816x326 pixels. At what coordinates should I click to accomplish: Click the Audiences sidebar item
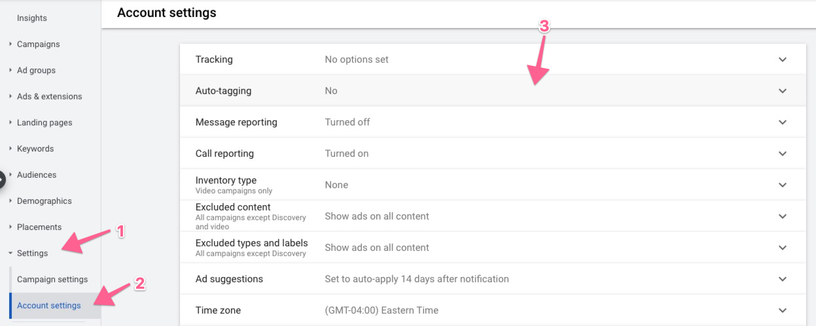[37, 175]
